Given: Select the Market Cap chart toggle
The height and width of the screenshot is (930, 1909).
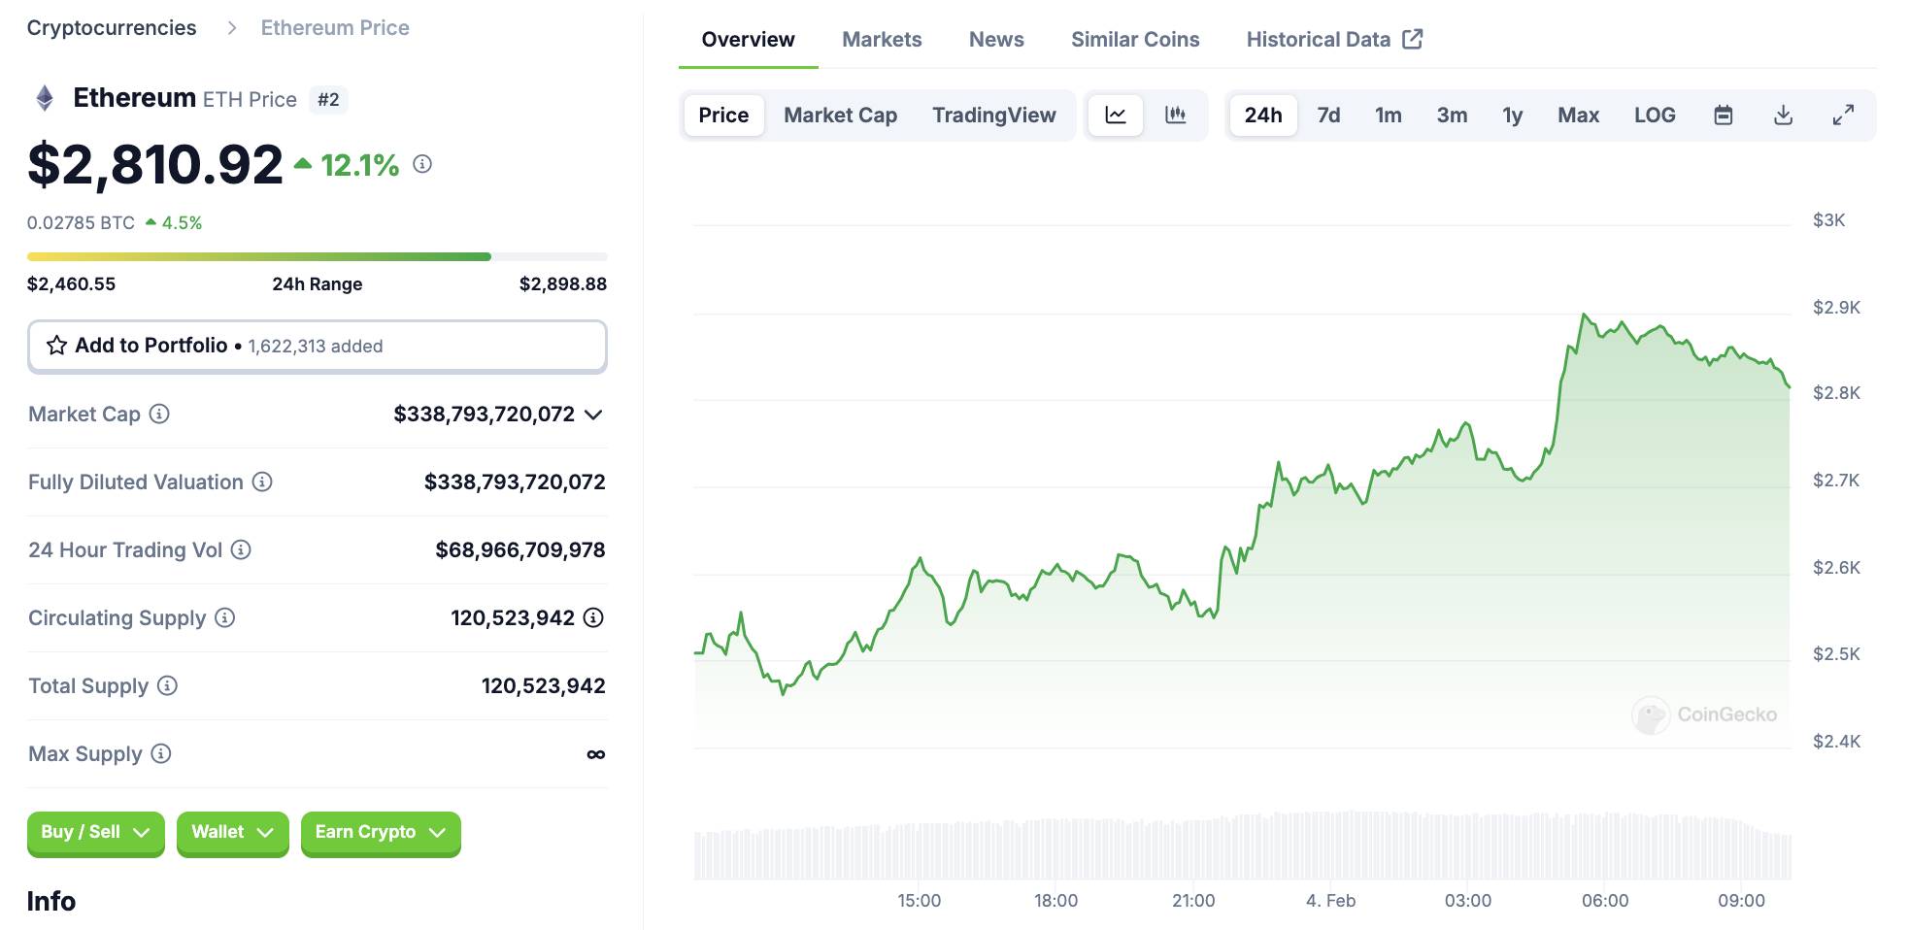Looking at the screenshot, I should [840, 116].
